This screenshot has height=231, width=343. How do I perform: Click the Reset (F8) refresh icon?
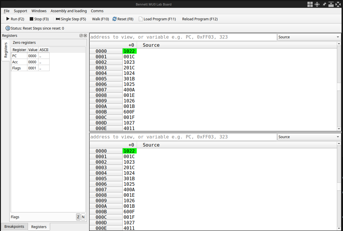click(x=115, y=19)
